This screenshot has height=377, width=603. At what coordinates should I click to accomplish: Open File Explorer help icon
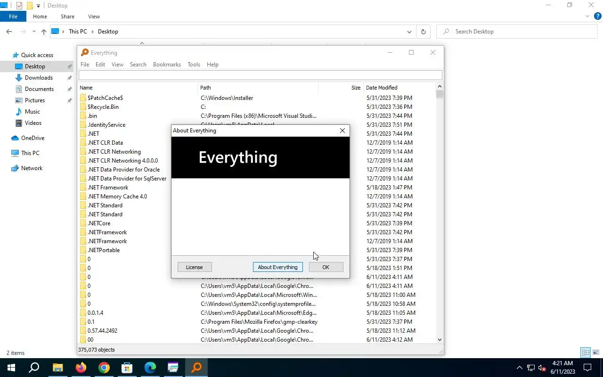(598, 16)
